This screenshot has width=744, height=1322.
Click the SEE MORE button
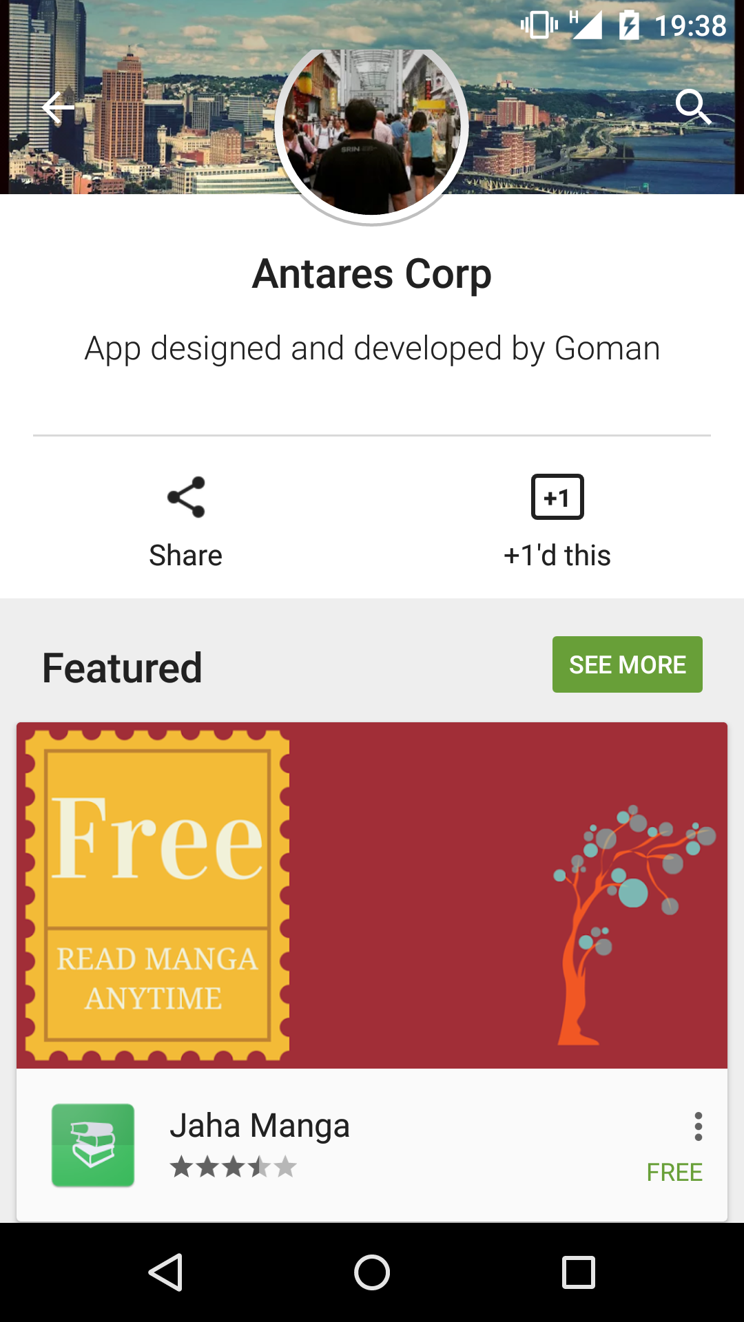click(628, 664)
